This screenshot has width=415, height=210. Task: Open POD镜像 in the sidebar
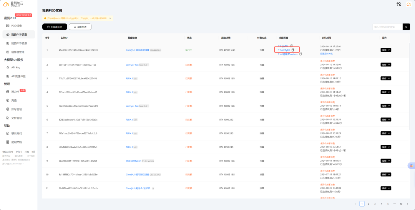pyautogui.click(x=17, y=26)
